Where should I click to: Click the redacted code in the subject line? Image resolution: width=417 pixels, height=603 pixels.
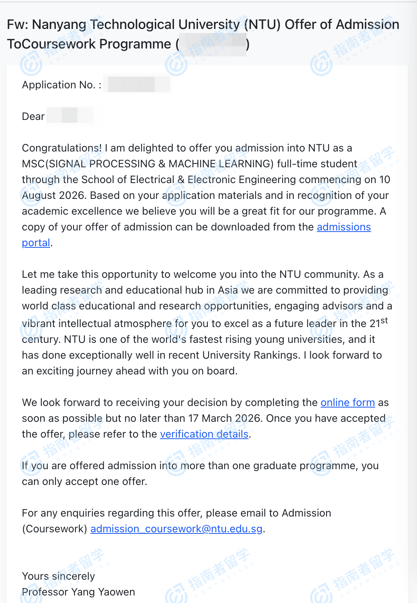pos(213,45)
